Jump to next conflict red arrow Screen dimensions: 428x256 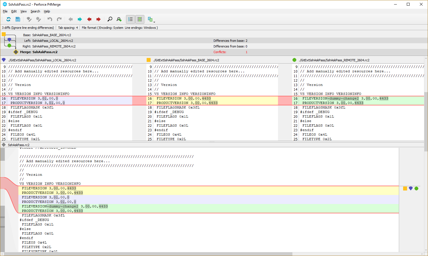(99, 19)
